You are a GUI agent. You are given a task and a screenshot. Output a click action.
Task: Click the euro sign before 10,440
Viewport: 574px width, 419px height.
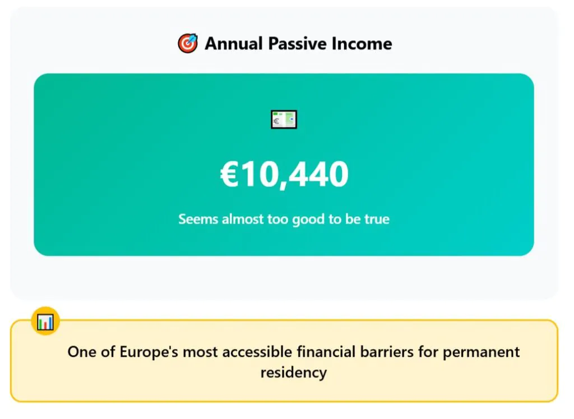tap(230, 175)
